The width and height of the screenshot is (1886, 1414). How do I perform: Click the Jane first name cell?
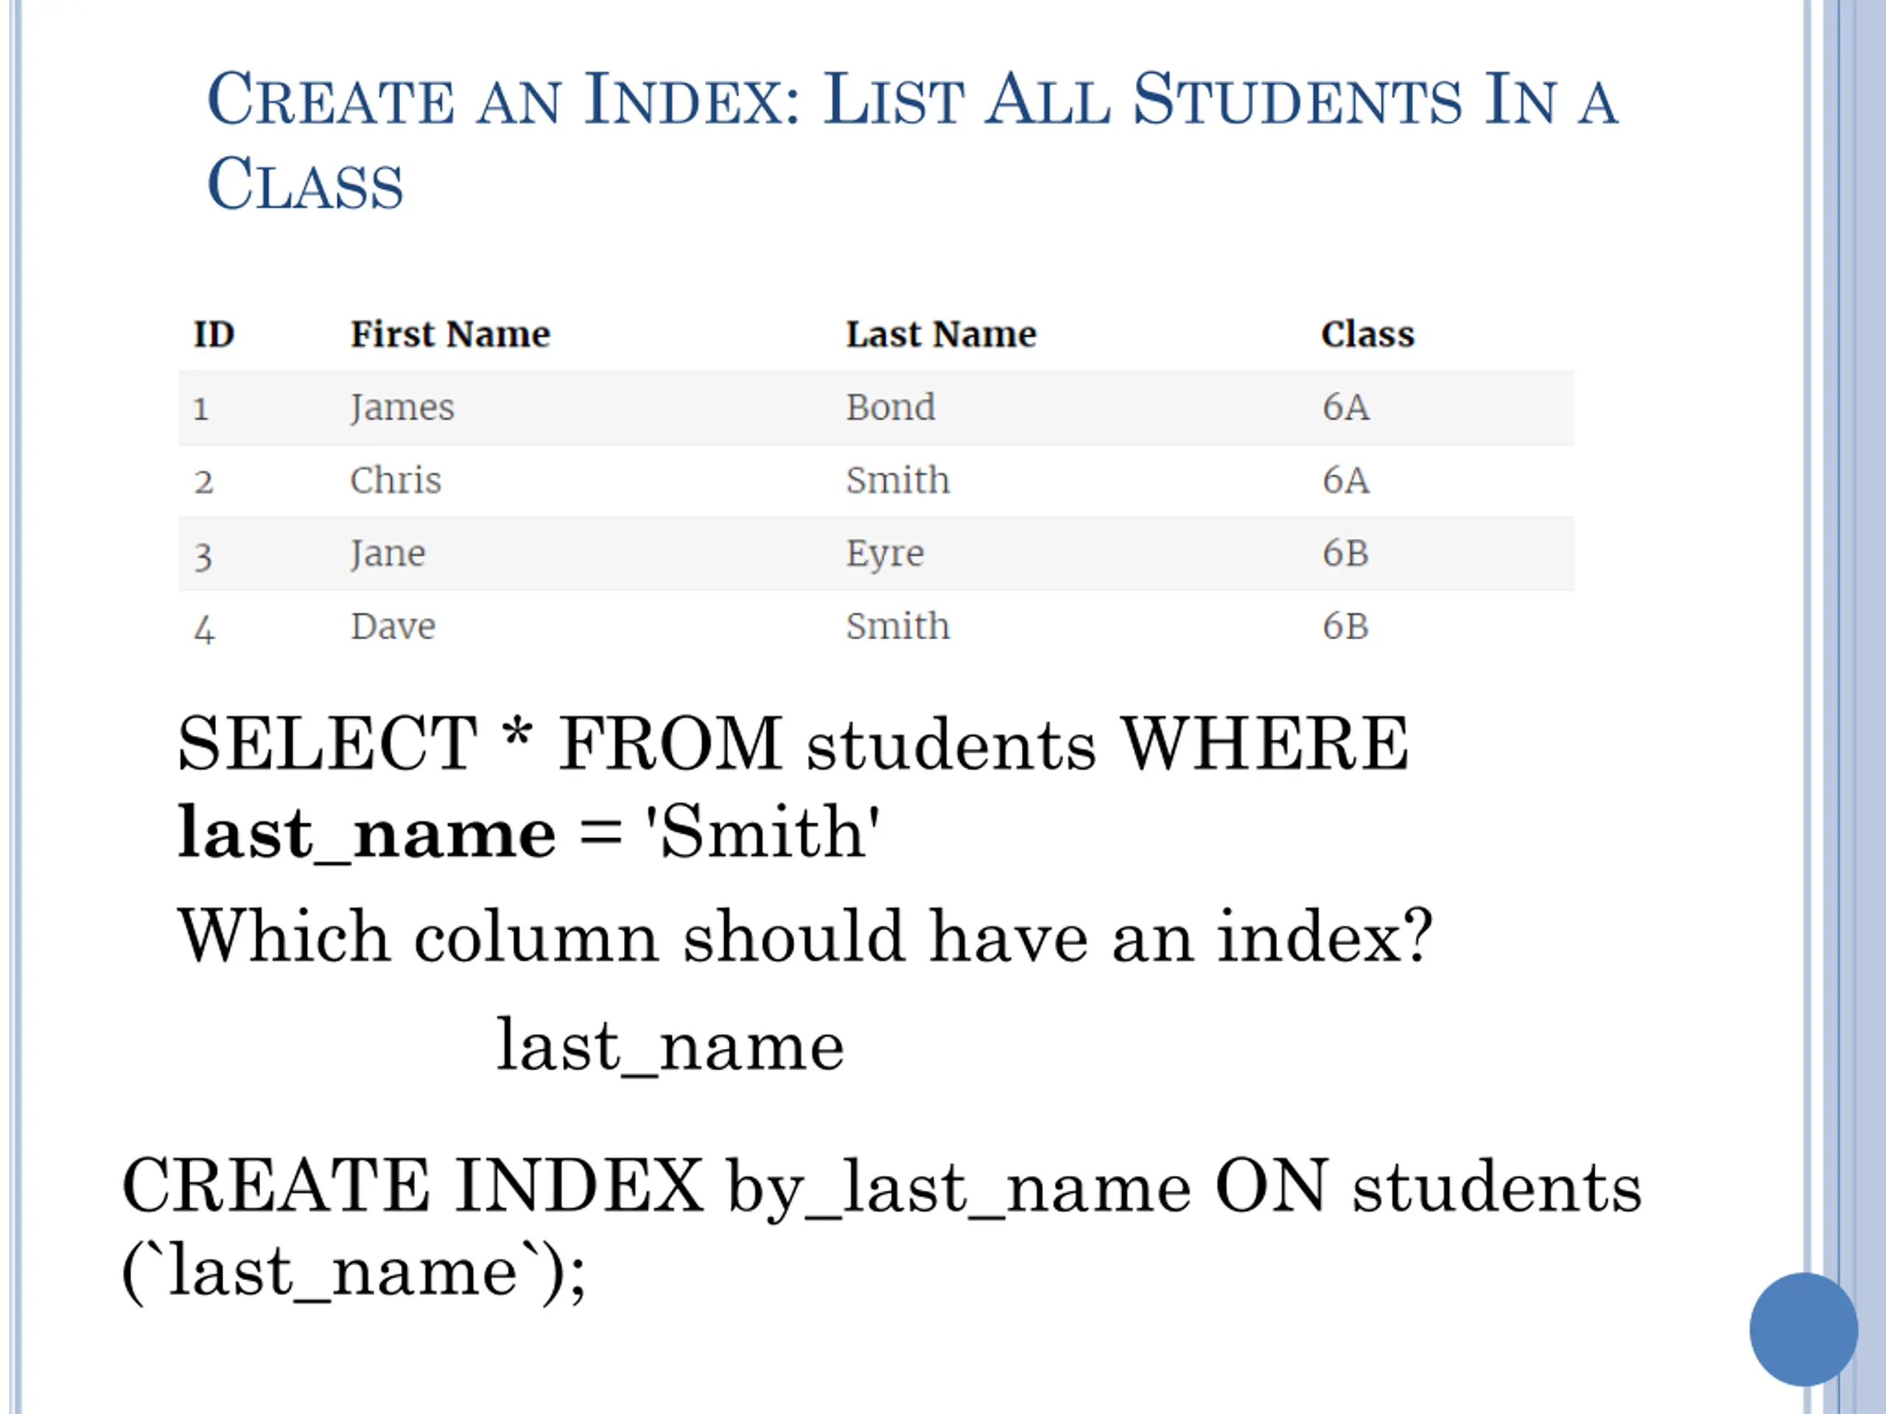[388, 555]
